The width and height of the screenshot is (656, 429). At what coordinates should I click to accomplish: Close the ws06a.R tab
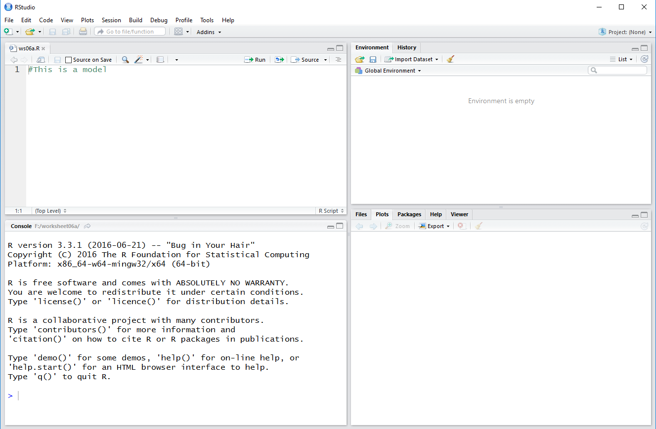(x=44, y=48)
